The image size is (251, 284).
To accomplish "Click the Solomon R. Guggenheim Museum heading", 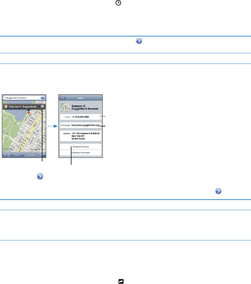I will (85, 107).
